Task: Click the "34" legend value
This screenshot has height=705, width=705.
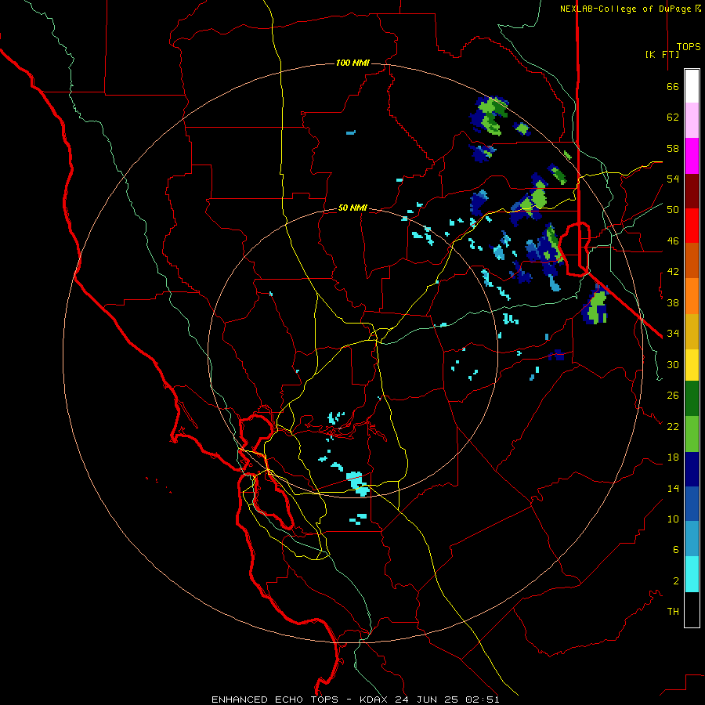Action: (x=673, y=334)
